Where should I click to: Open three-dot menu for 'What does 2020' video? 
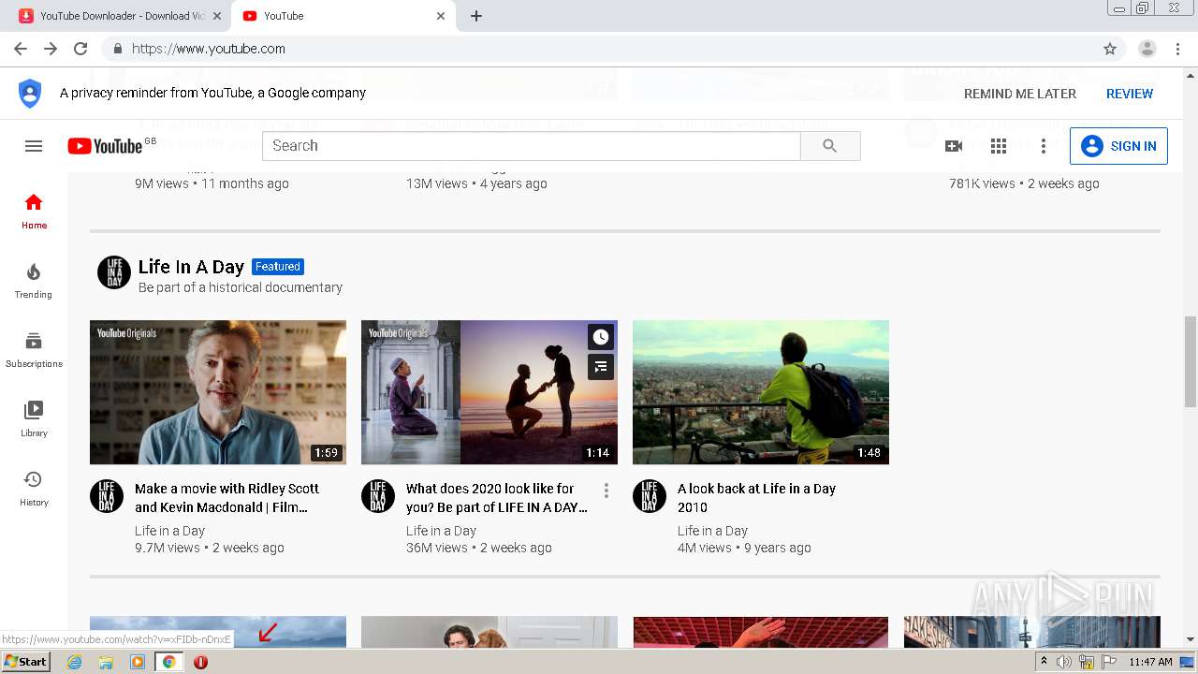tap(606, 491)
